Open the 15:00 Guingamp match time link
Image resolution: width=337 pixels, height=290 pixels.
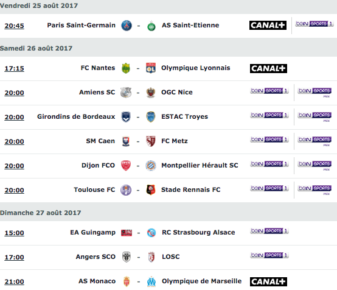coord(15,233)
